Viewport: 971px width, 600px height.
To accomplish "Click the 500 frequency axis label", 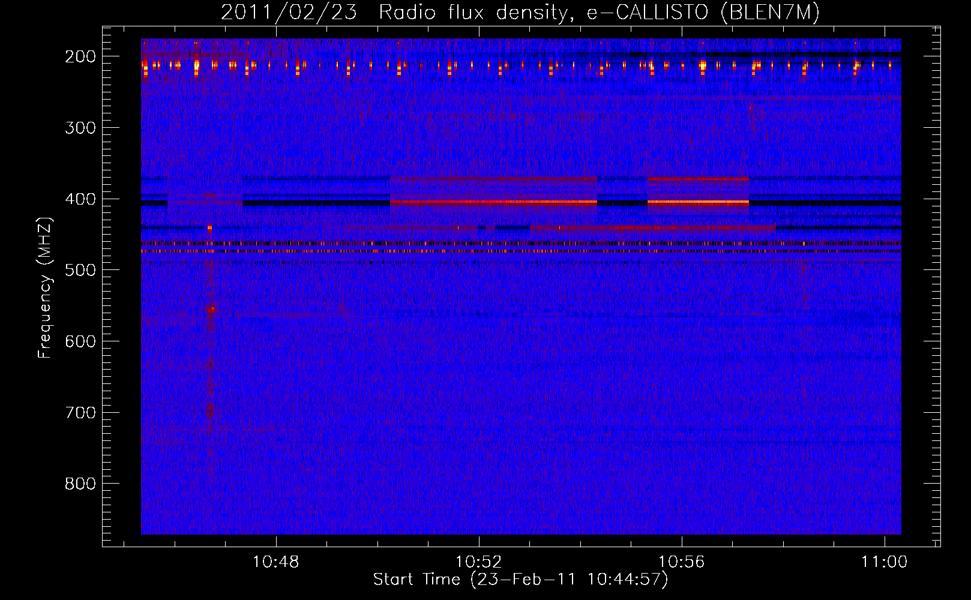I will 80,270.
